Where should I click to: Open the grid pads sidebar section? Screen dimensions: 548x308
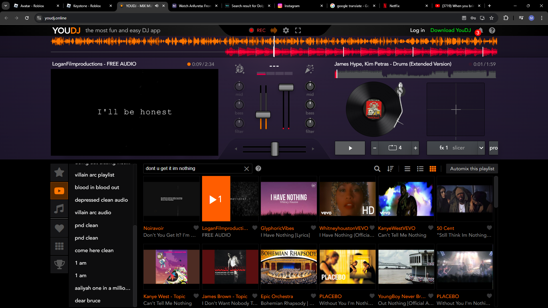[59, 246]
